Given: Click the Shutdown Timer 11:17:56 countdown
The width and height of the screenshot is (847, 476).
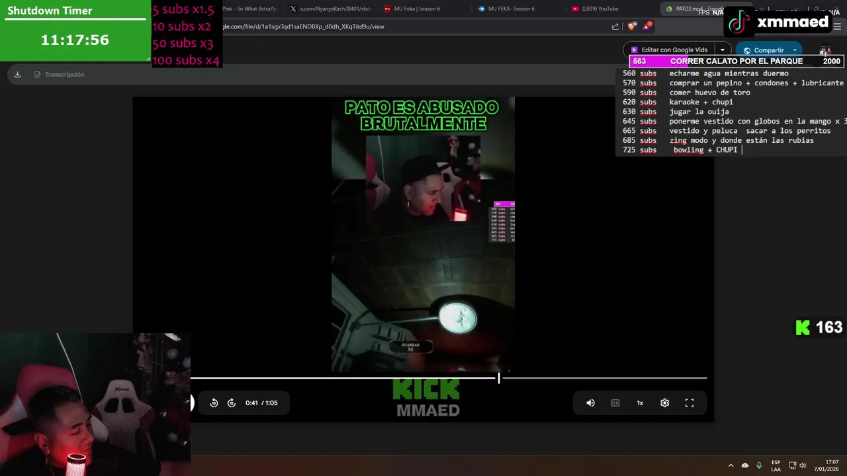Looking at the screenshot, I should [75, 40].
